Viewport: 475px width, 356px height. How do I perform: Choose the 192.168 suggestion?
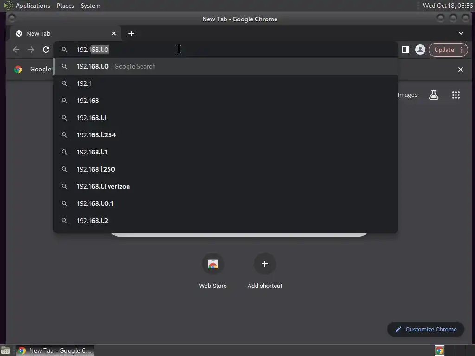[x=225, y=101]
